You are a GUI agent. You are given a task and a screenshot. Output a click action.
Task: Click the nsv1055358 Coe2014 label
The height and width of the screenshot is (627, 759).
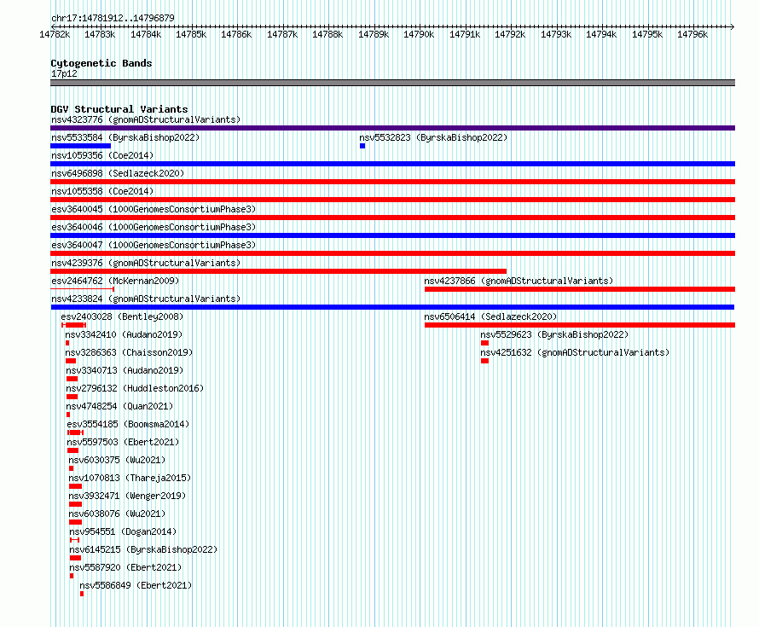coord(102,191)
